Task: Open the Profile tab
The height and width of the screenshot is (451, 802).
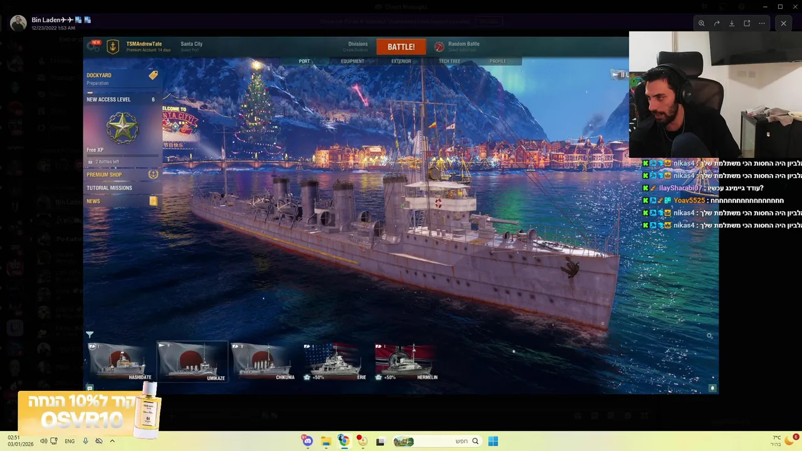Action: click(x=498, y=61)
